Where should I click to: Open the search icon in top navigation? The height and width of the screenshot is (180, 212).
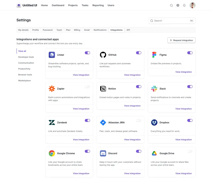coord(171,5)
